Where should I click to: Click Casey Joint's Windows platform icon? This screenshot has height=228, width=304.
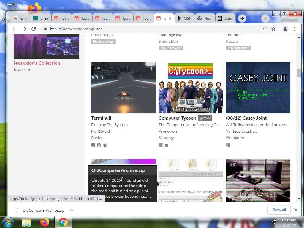tap(228, 145)
